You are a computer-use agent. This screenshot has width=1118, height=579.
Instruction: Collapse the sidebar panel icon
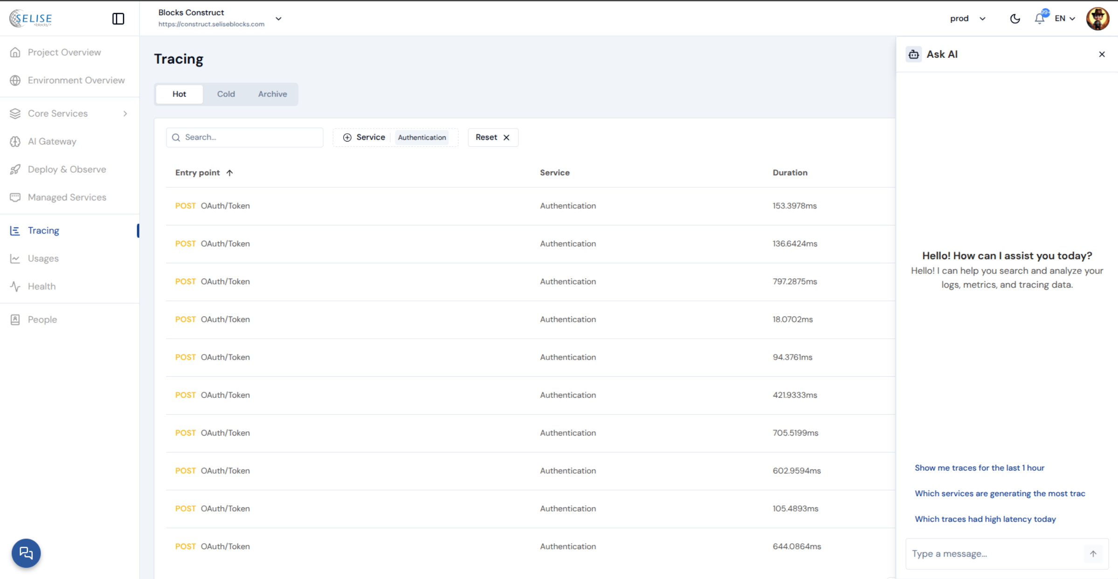(118, 19)
